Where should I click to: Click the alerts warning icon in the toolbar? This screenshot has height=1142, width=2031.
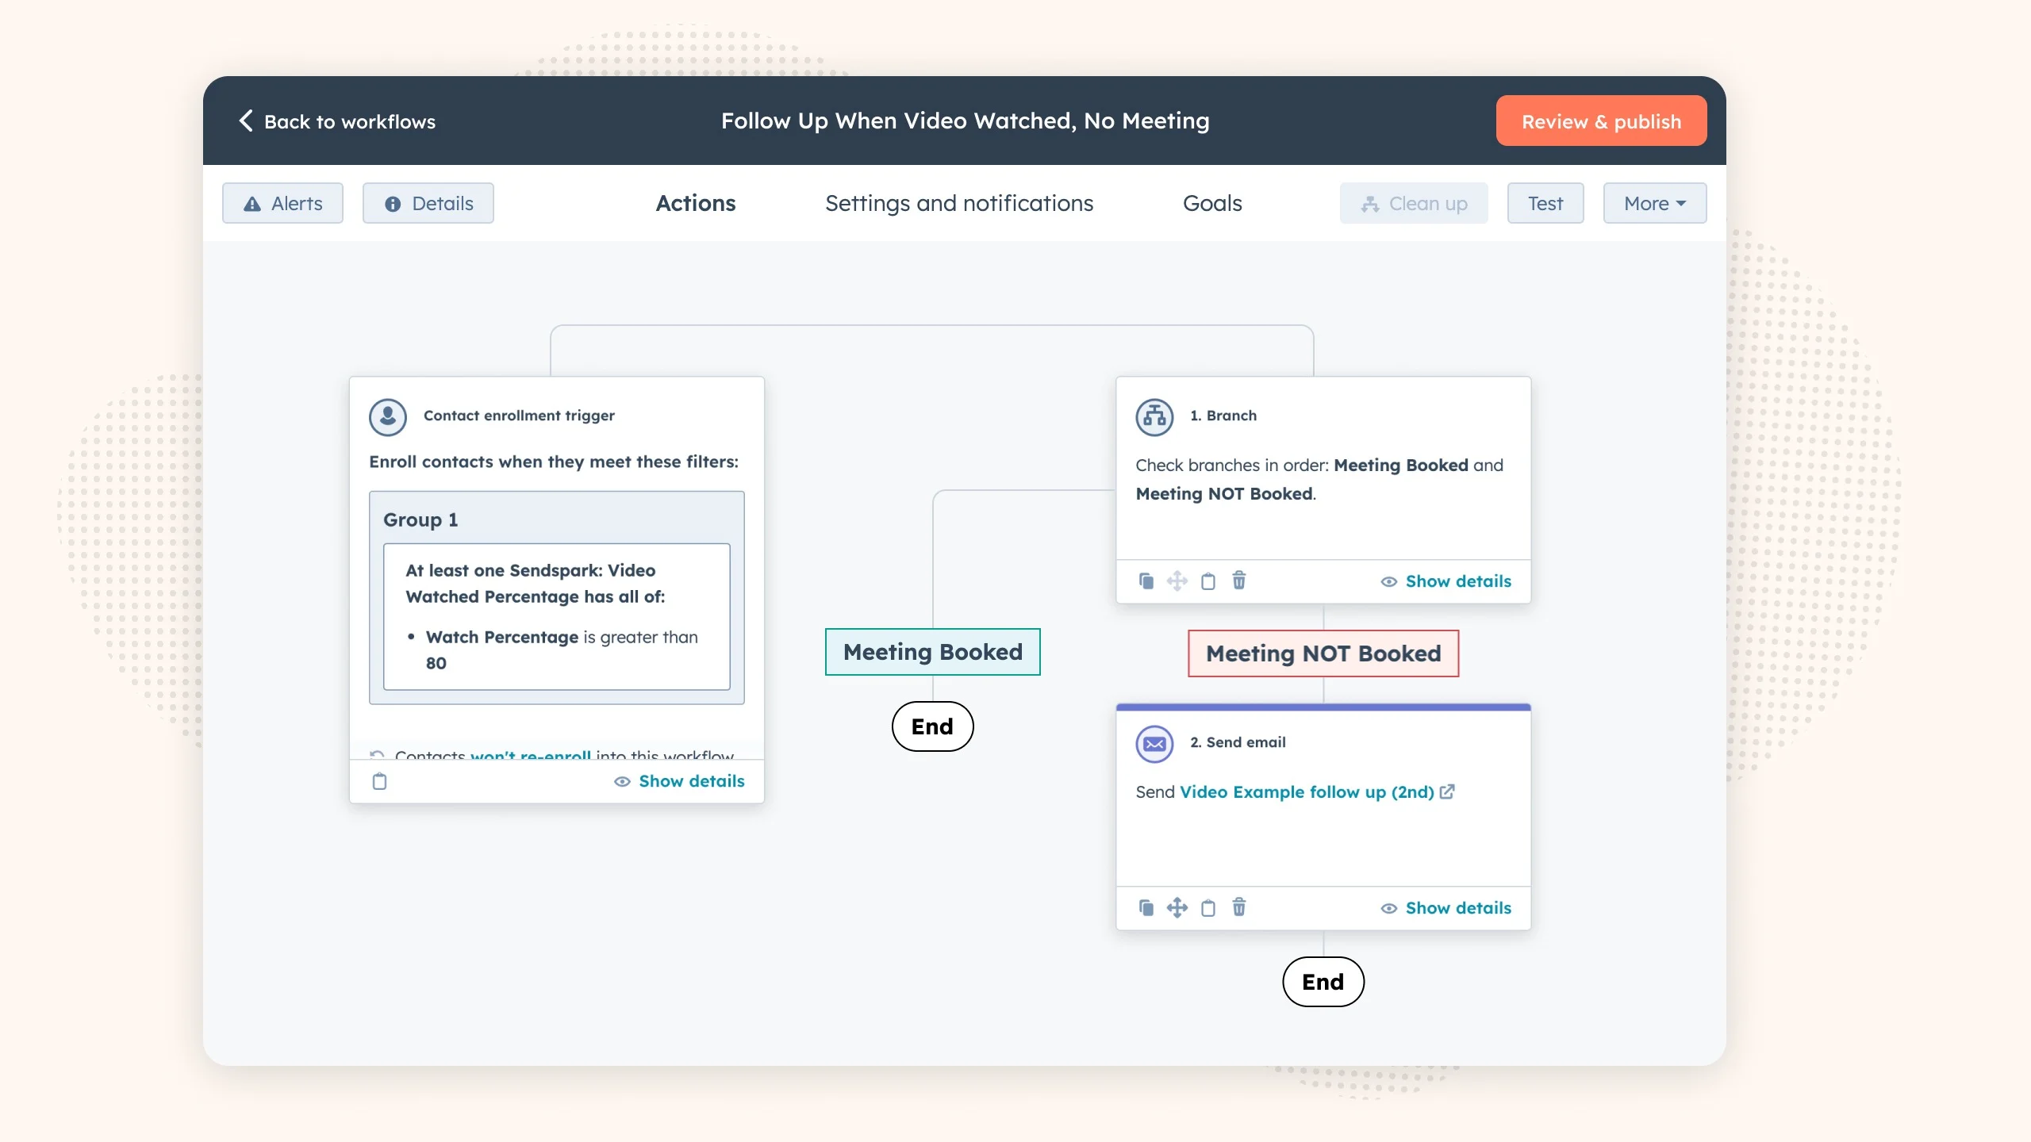pyautogui.click(x=251, y=203)
